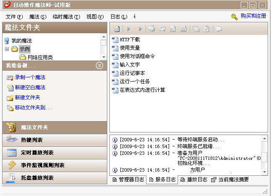271x196 pixels.
Task: Collapse the 我准备做 panel chevron
Action: (99, 65)
